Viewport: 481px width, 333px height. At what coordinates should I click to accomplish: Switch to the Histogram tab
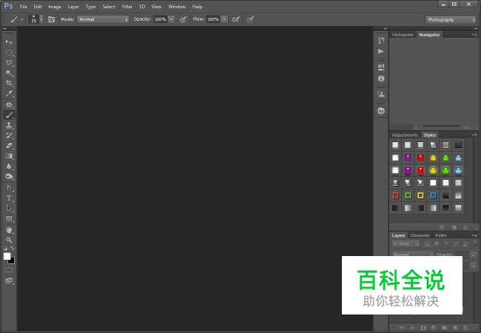[402, 35]
